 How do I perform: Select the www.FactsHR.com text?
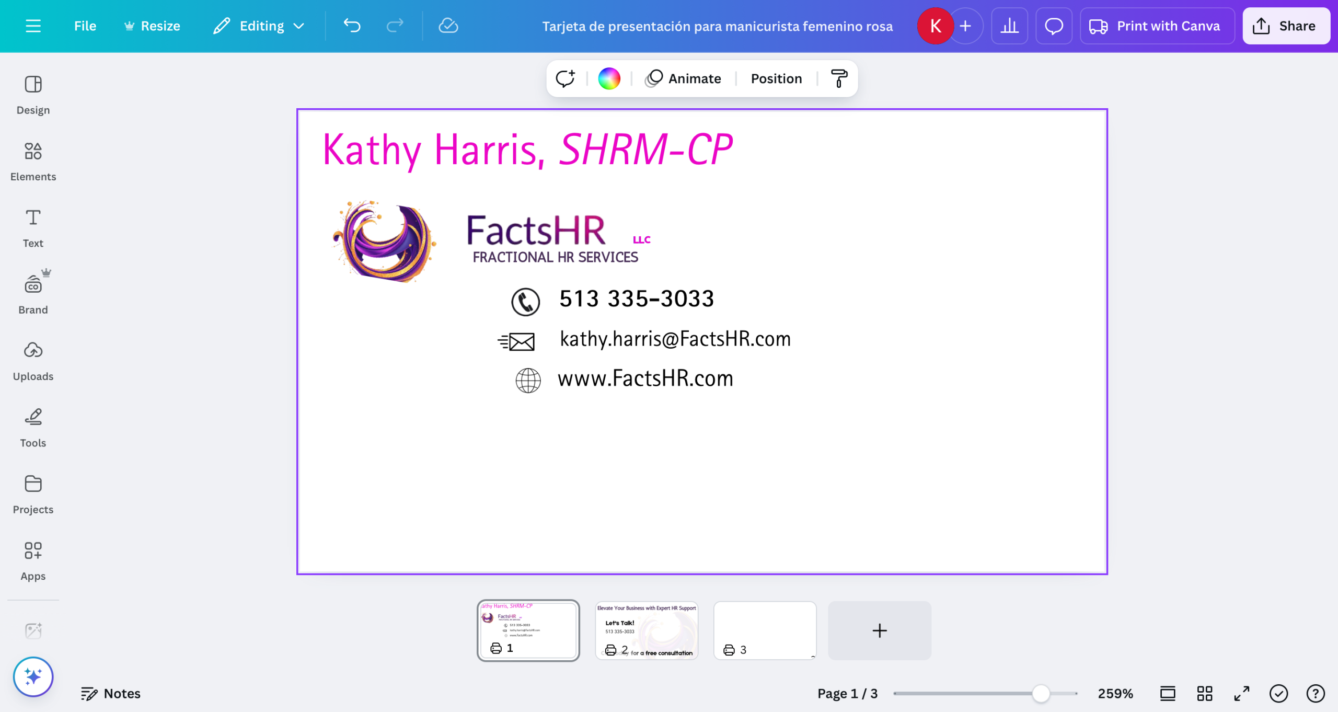coord(645,378)
